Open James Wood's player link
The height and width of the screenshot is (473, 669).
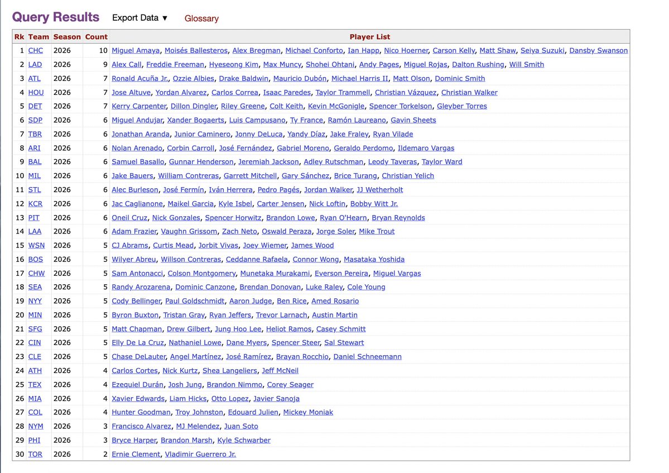point(312,246)
